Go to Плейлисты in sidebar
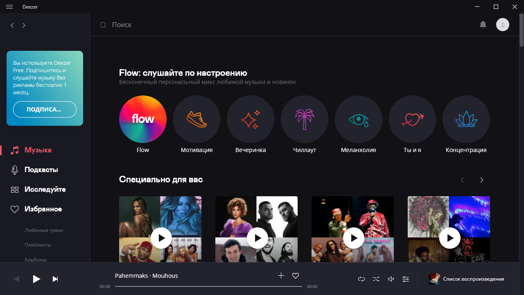This screenshot has width=524, height=295. click(x=38, y=245)
